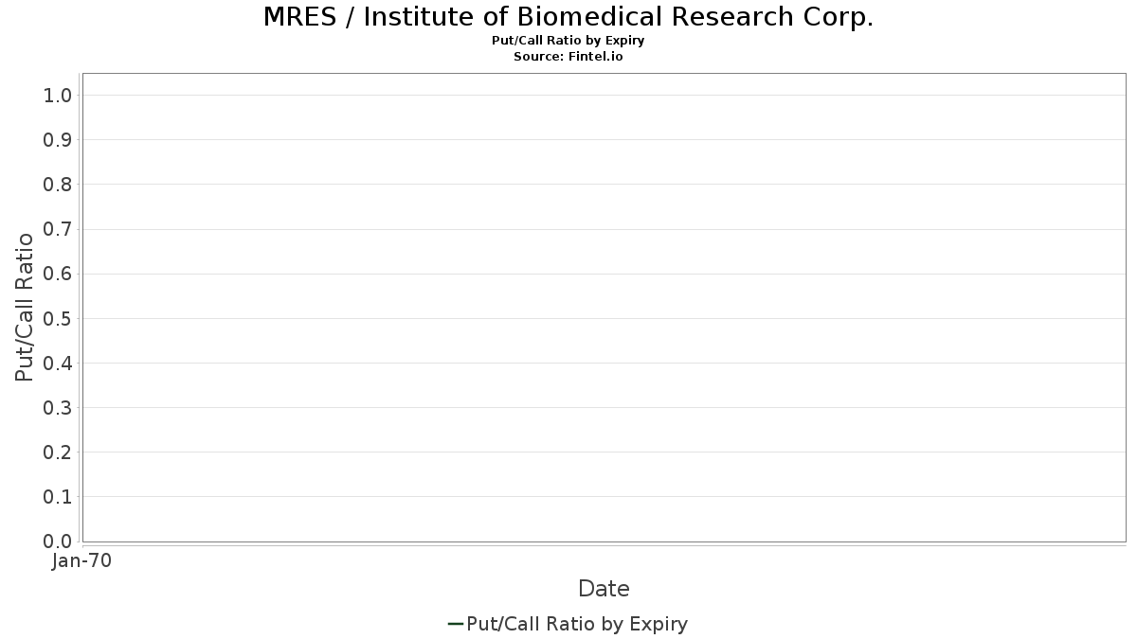Select the Put/Call Ratio by Expiry subtitle
This screenshot has width=1137, height=639.
(568, 41)
